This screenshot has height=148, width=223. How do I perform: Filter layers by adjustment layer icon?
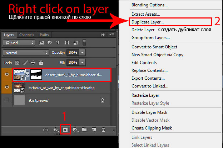(x=50, y=42)
